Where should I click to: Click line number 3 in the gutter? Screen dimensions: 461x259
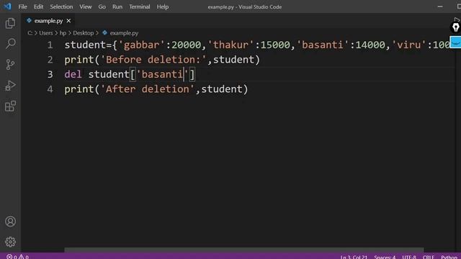(x=50, y=74)
